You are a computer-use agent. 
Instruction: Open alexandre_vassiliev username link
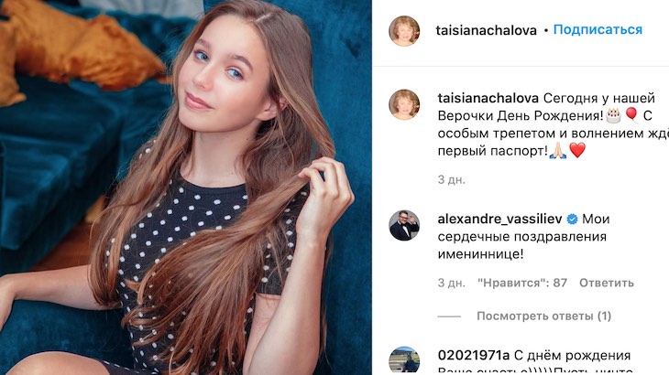499,219
